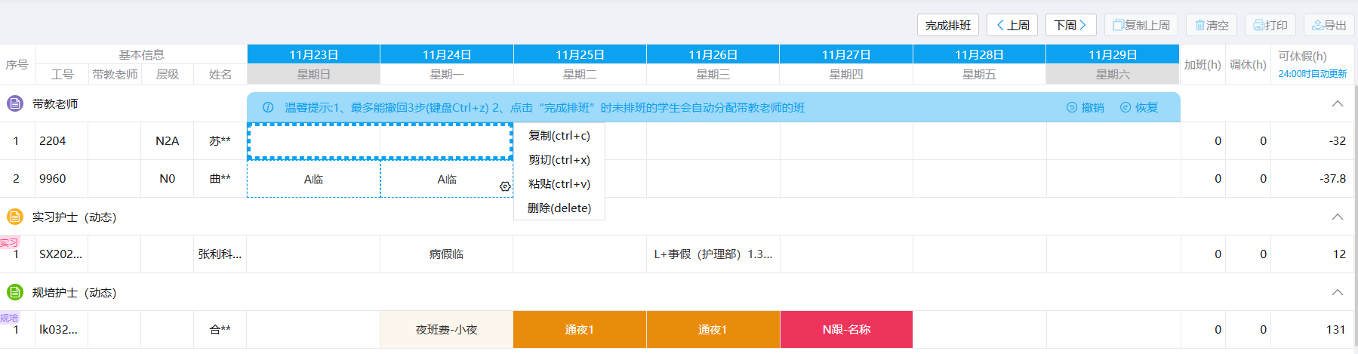Screen dimensions: 1358x354
Task: Collapse the 规培护士 (动态) section
Action: tap(1337, 292)
